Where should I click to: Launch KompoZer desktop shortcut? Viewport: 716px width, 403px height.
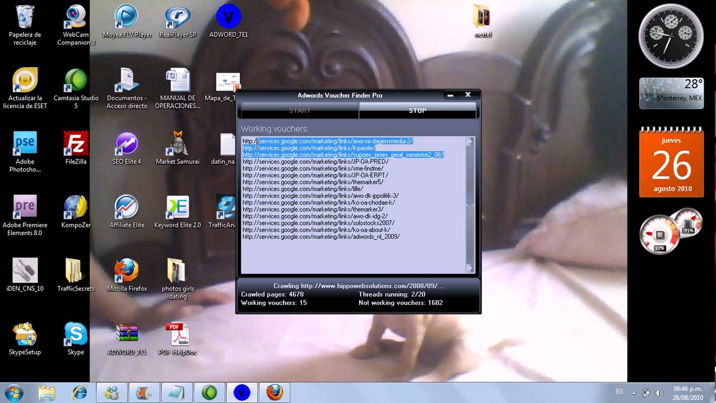(x=76, y=212)
